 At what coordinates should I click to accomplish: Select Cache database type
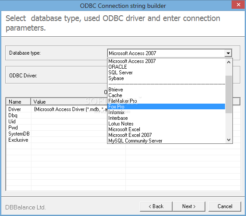tap(166, 95)
